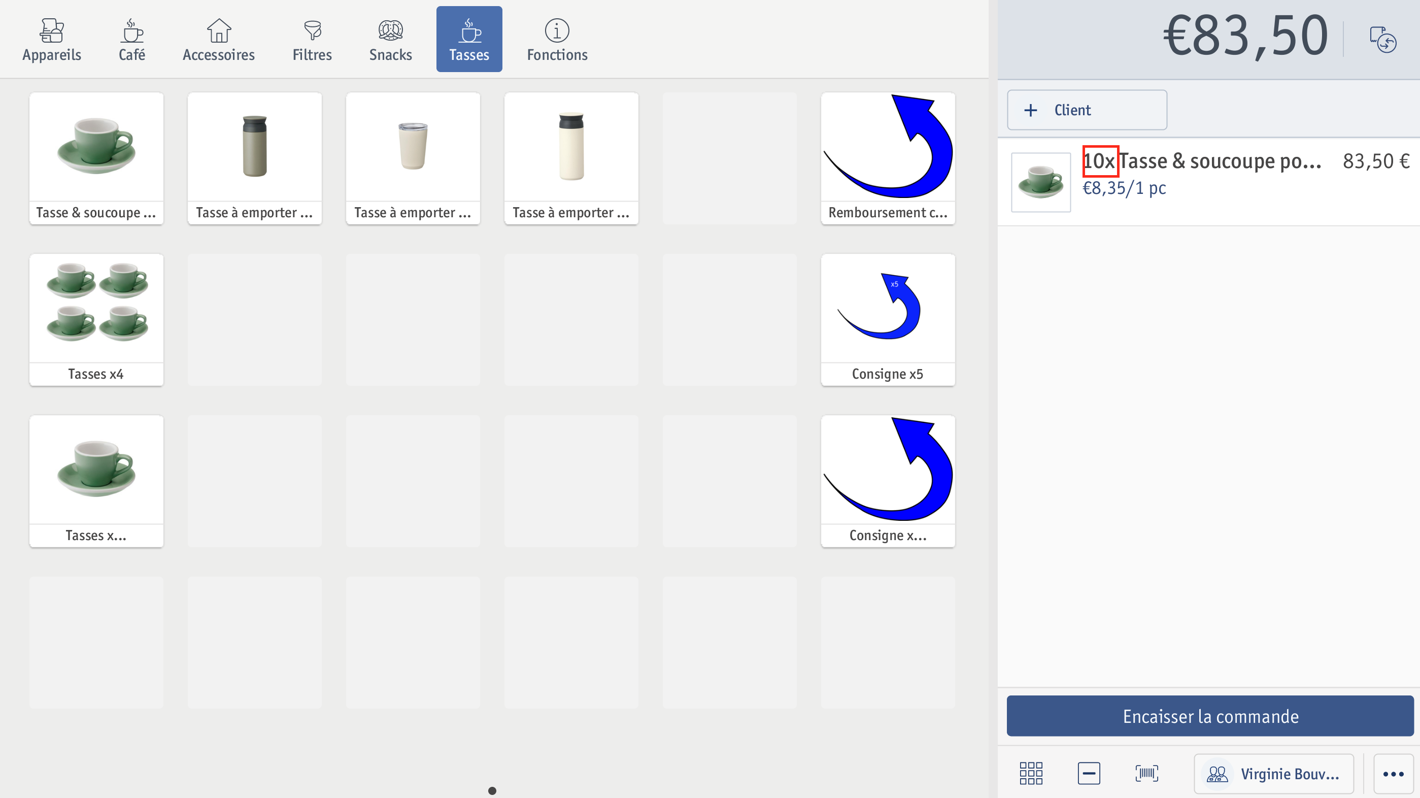The image size is (1420, 798).
Task: Click Encaisser la commande button
Action: 1210,716
